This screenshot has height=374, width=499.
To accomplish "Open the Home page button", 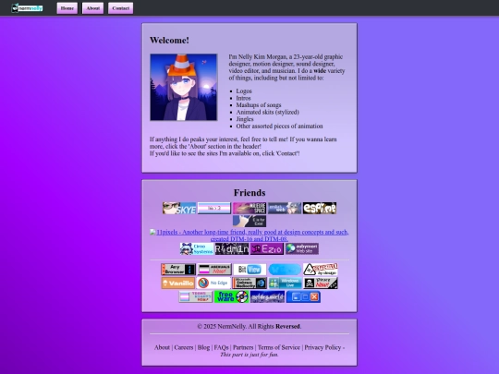I will 67,8.
